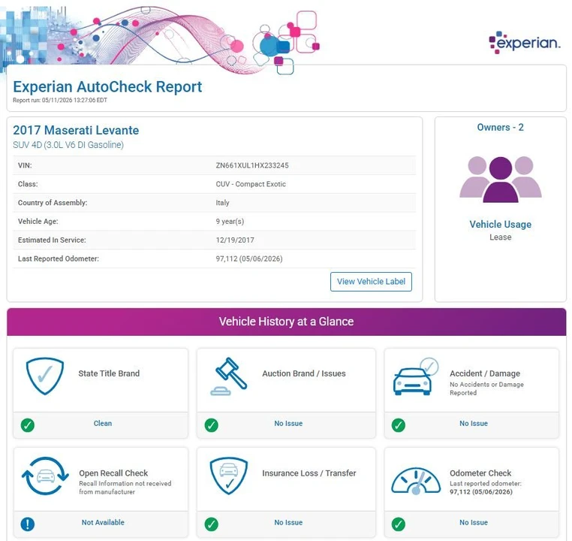
Task: Click the green check in Odometer Check card
Action: (399, 524)
